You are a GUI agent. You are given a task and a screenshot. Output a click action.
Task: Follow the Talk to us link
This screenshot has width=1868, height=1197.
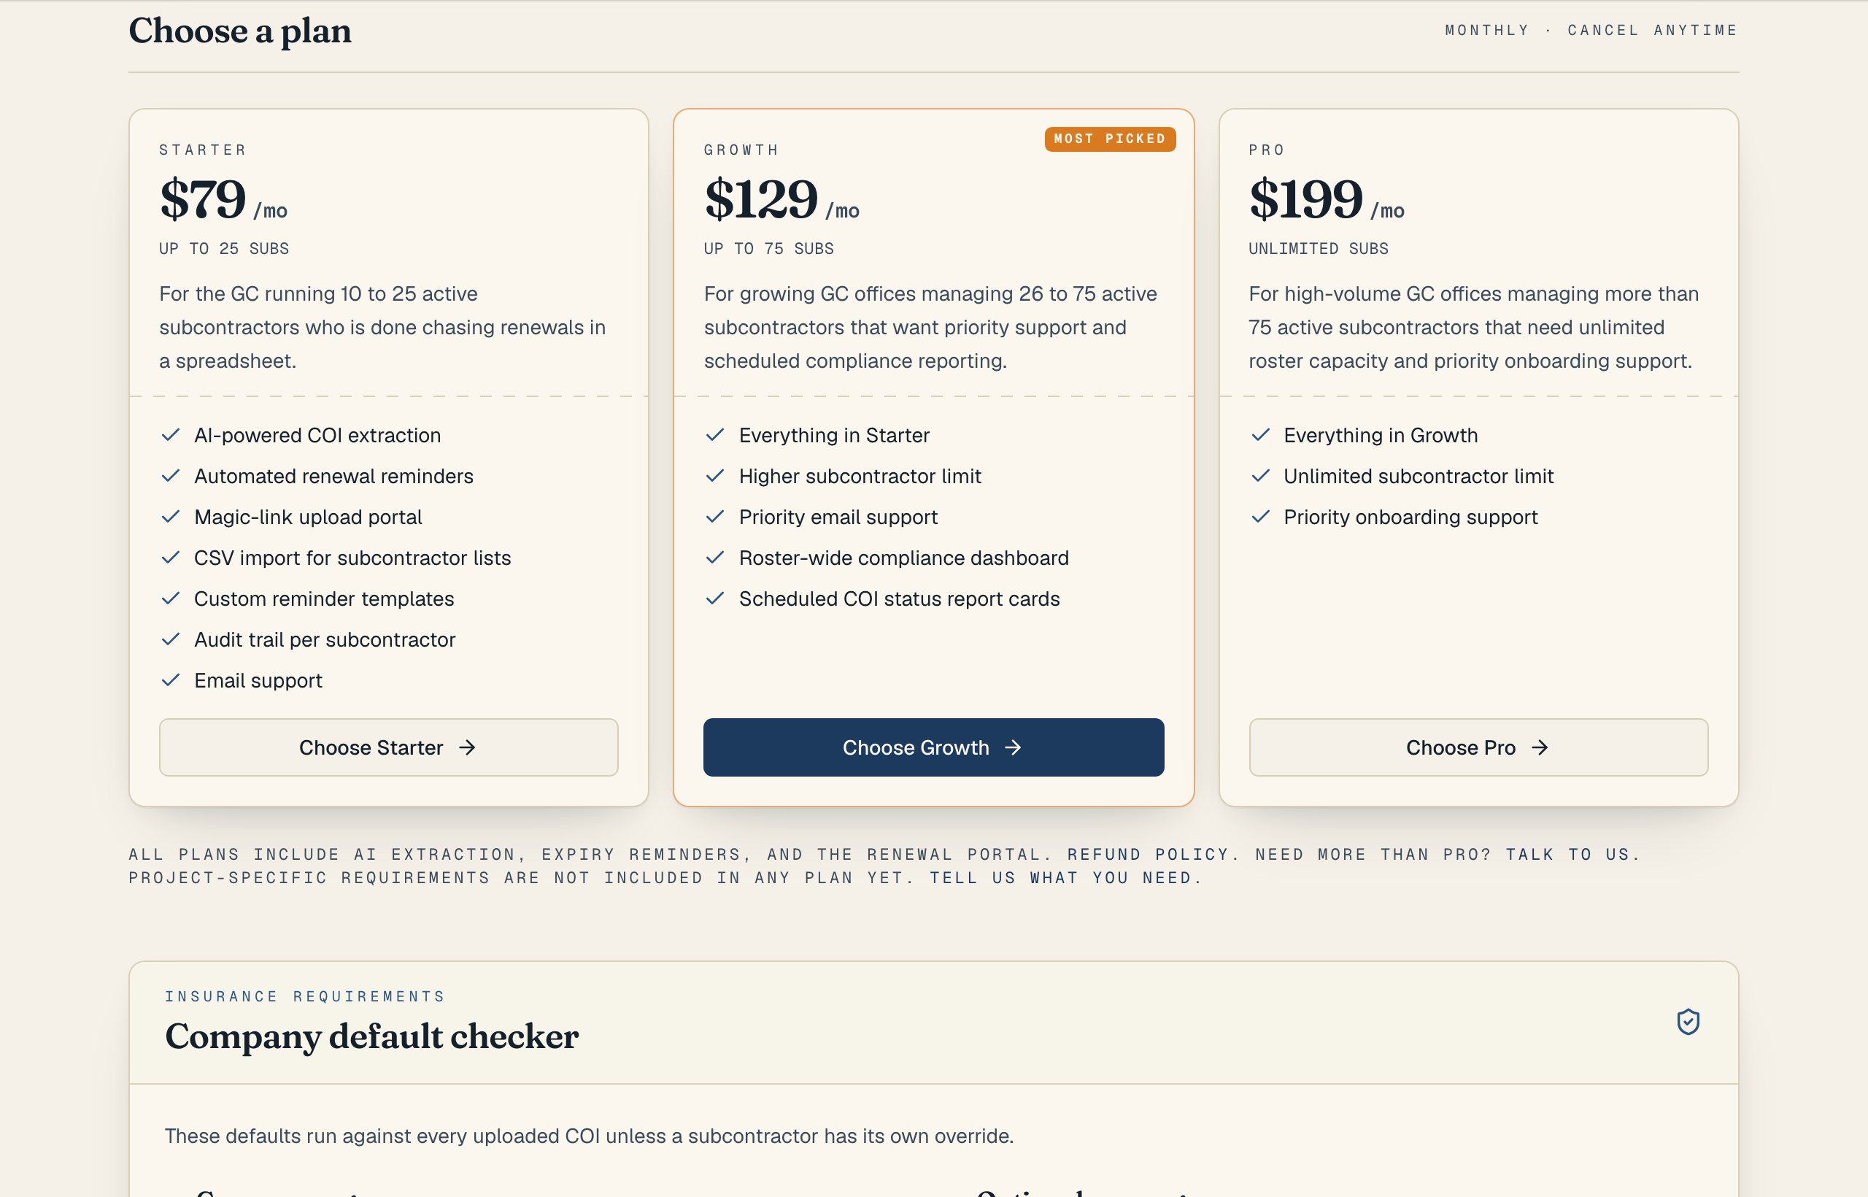tap(1568, 854)
